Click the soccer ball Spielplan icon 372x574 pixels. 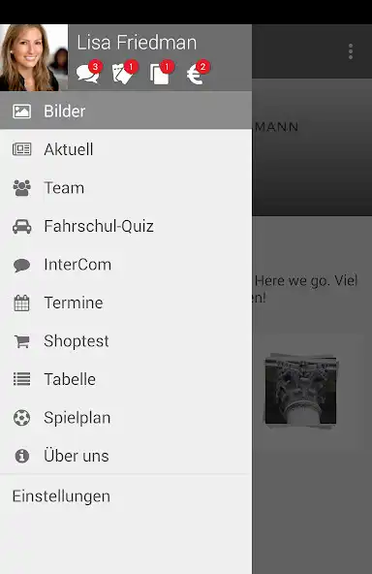tap(21, 418)
